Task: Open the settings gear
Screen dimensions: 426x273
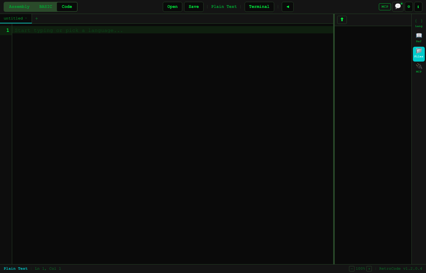Action: (x=409, y=7)
